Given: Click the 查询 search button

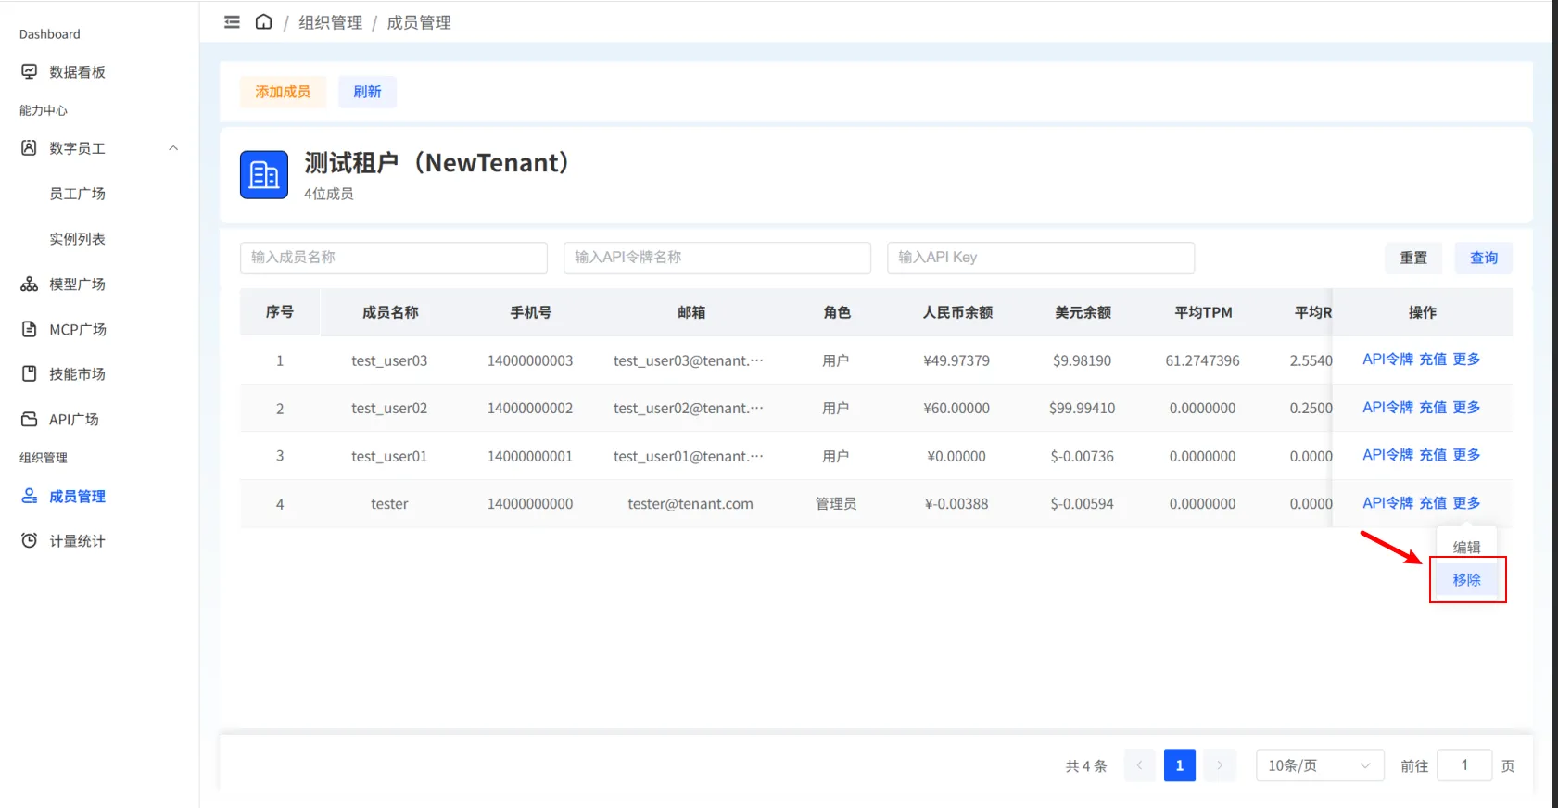Looking at the screenshot, I should tap(1484, 258).
